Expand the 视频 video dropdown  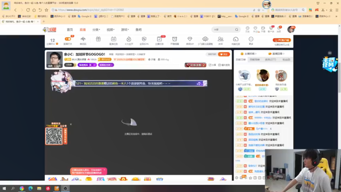(x=110, y=29)
